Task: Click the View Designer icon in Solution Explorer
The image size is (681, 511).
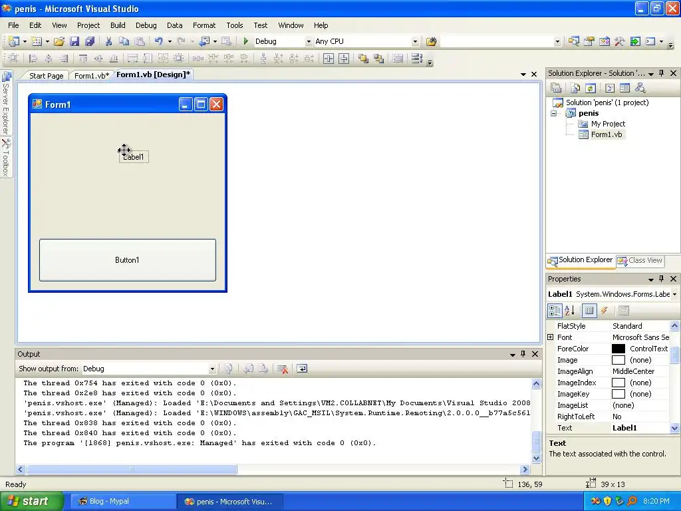Action: point(625,88)
